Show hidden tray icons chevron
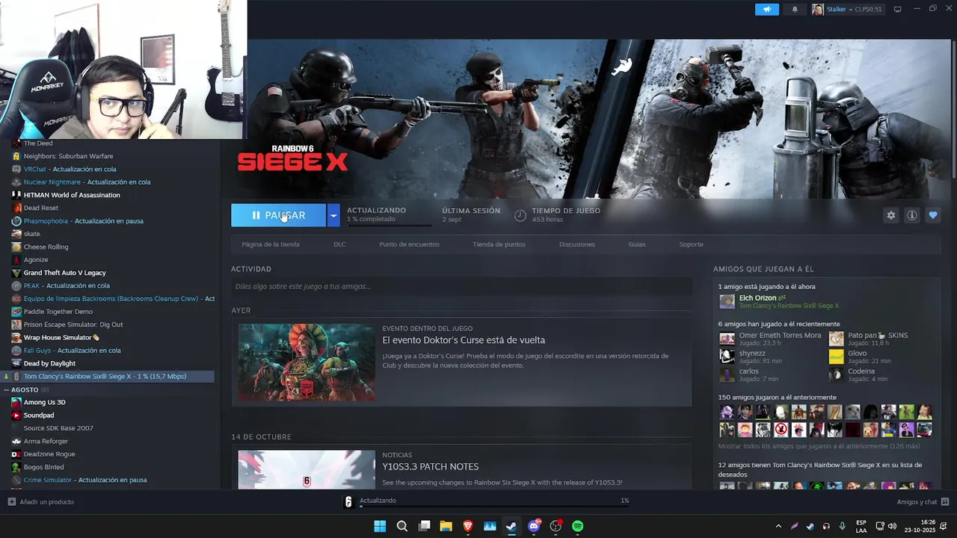 pyautogui.click(x=778, y=526)
